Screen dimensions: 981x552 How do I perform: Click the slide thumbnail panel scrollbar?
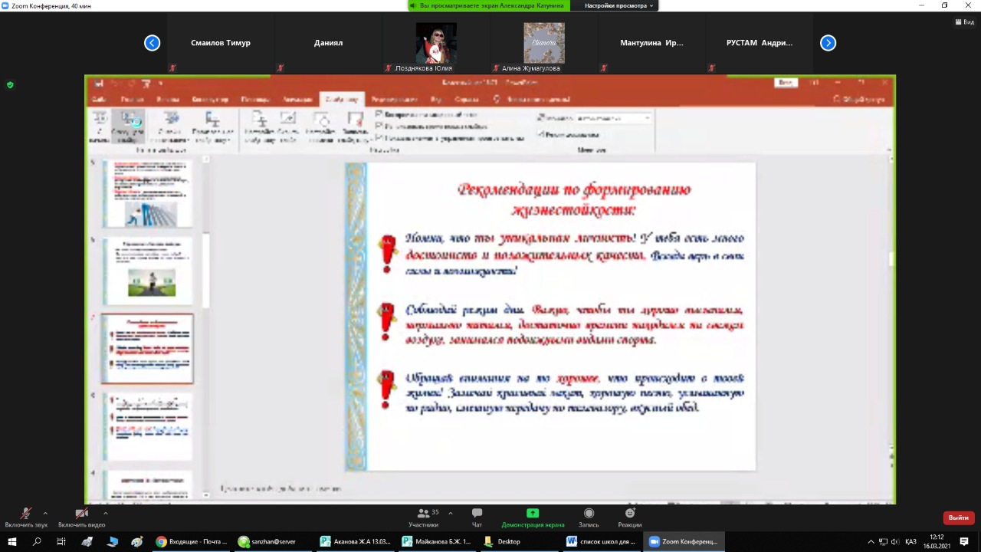pyautogui.click(x=205, y=272)
